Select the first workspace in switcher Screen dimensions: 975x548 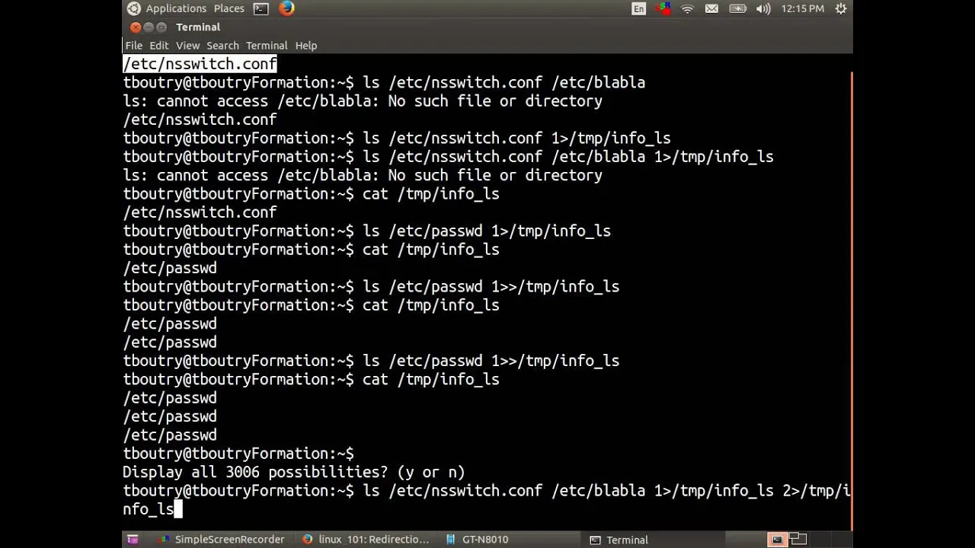coord(777,540)
